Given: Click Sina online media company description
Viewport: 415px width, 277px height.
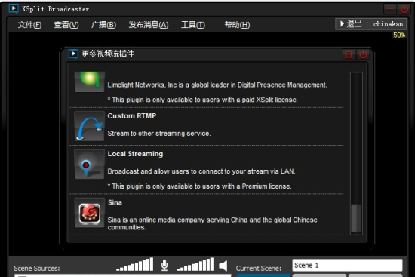Looking at the screenshot, I should pyautogui.click(x=212, y=223).
